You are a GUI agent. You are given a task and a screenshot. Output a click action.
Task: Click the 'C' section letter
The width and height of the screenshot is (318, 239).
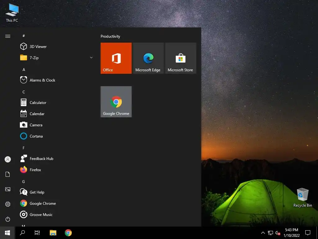[24, 92]
